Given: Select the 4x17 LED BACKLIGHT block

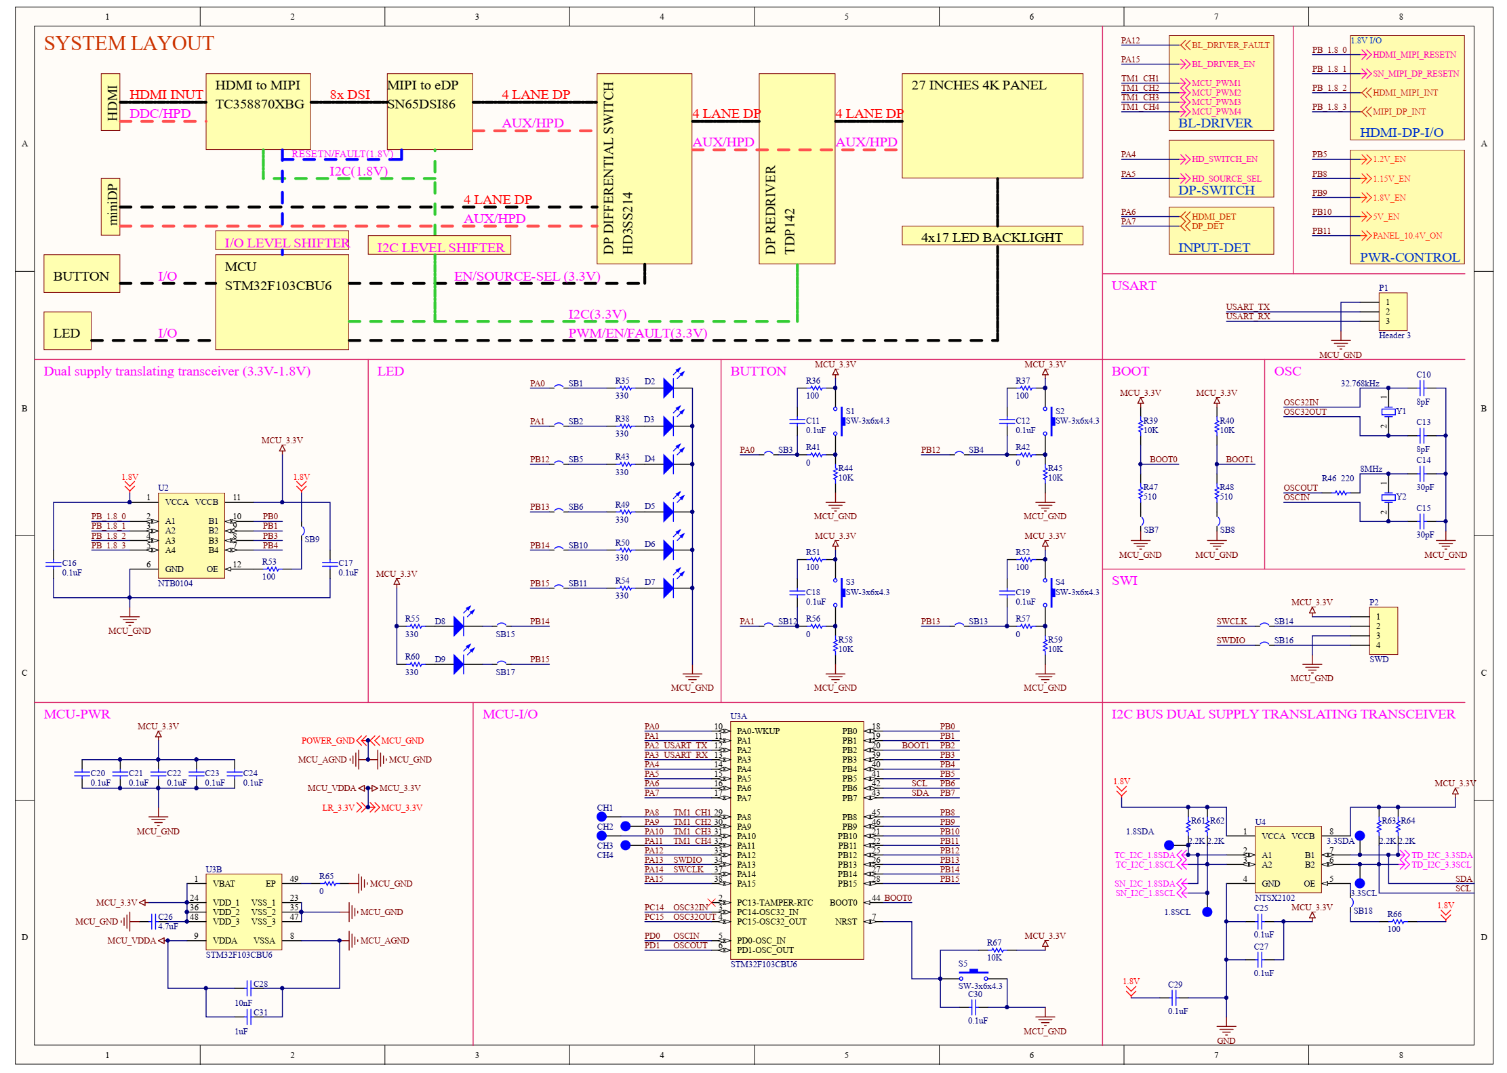Looking at the screenshot, I should tap(992, 236).
